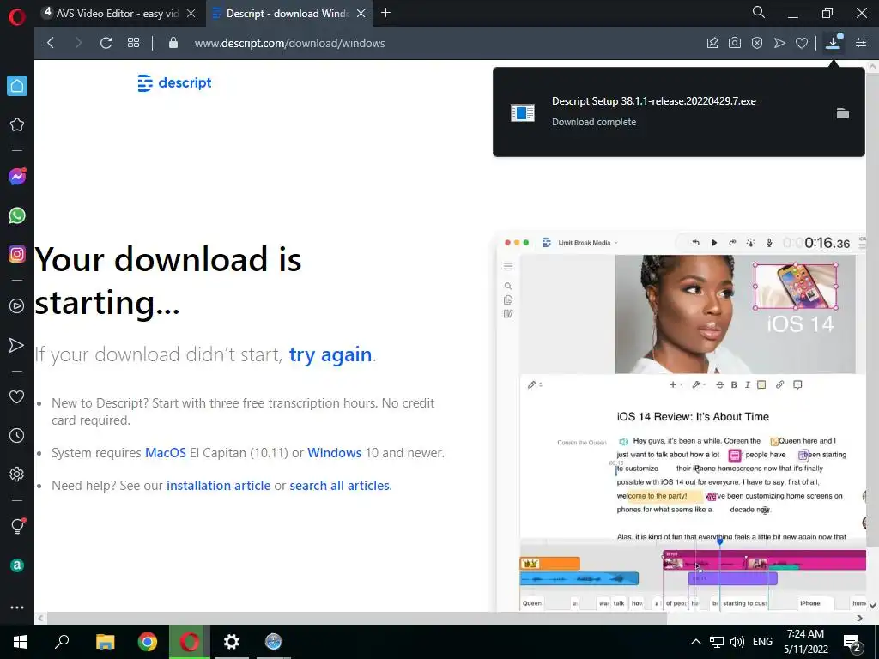Open sidebar Pinboards heart icon
The image size is (879, 659).
coord(17,396)
